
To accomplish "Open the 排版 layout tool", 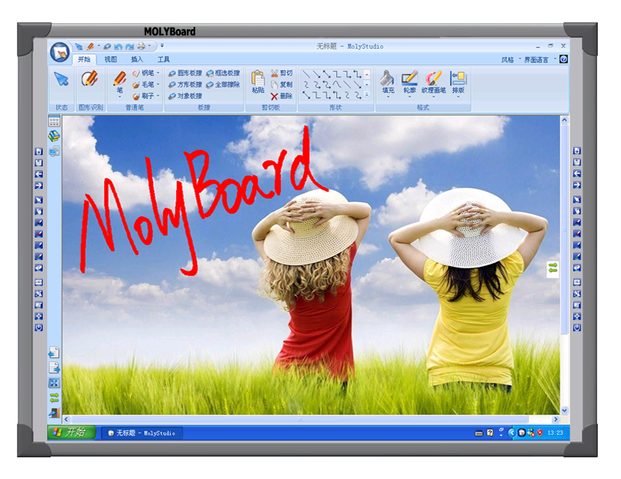I will pos(458,83).
